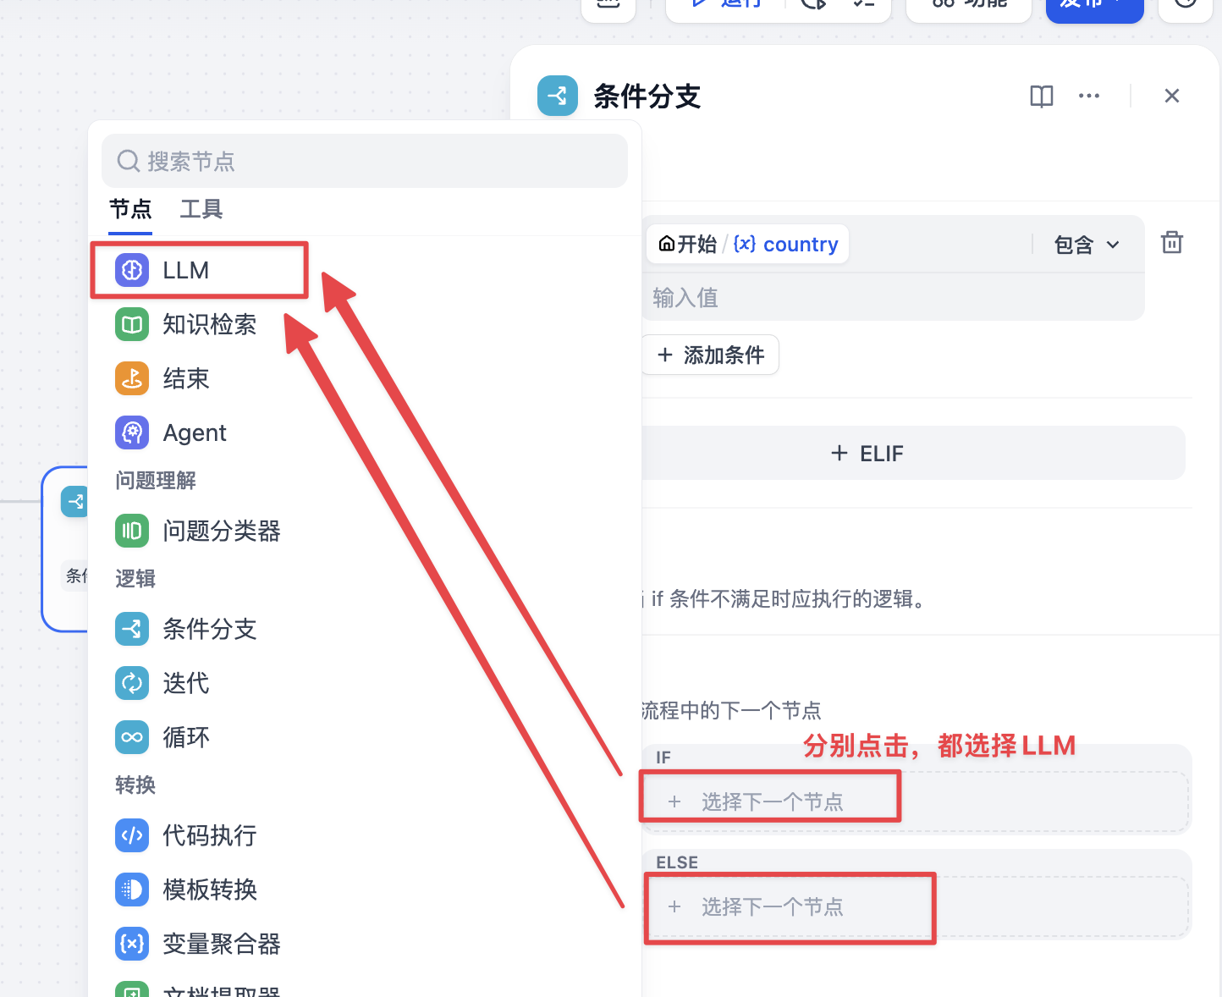The height and width of the screenshot is (997, 1222).
Task: Click the 添加条件 button
Action: coord(711,355)
